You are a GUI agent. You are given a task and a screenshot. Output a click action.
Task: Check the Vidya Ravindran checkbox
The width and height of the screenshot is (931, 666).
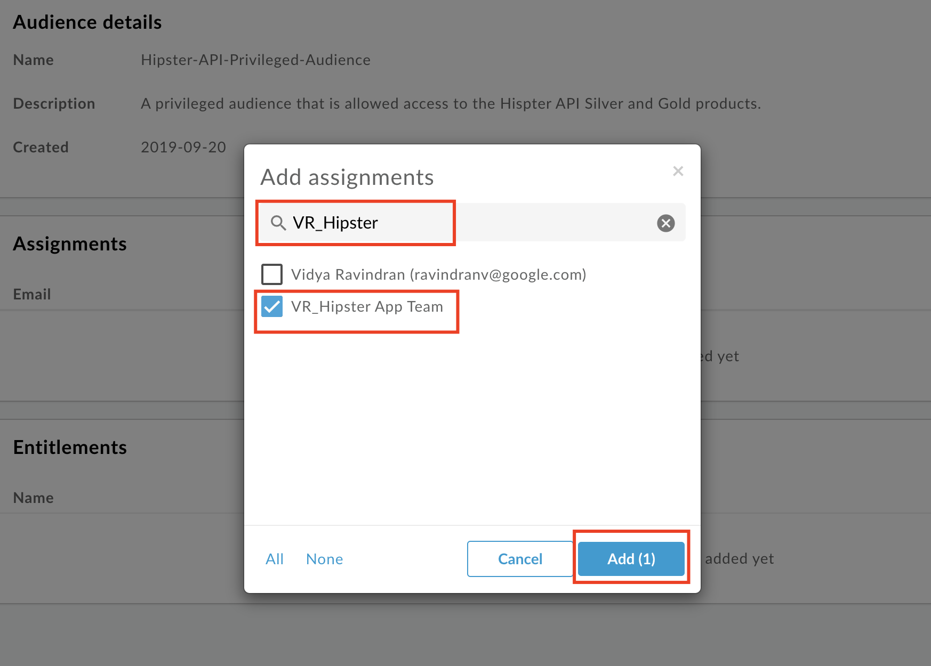pos(272,274)
